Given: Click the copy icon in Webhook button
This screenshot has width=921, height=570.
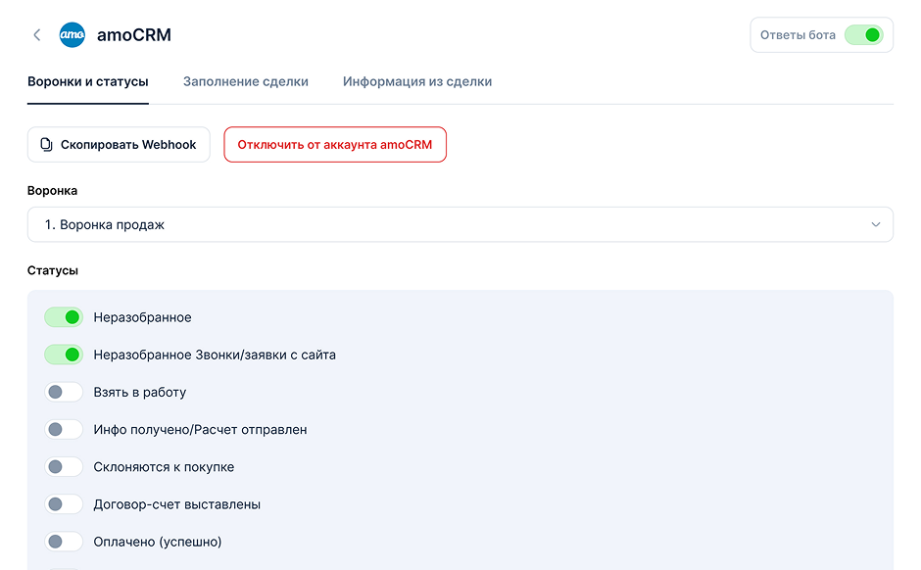Looking at the screenshot, I should tap(46, 144).
